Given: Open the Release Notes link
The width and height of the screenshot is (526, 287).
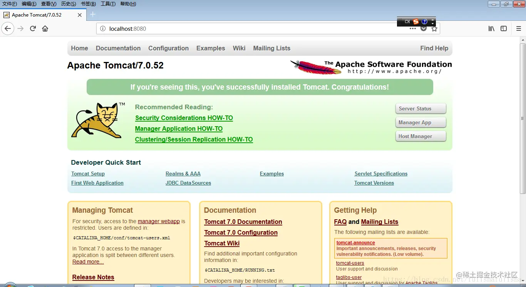Looking at the screenshot, I should coord(93,277).
